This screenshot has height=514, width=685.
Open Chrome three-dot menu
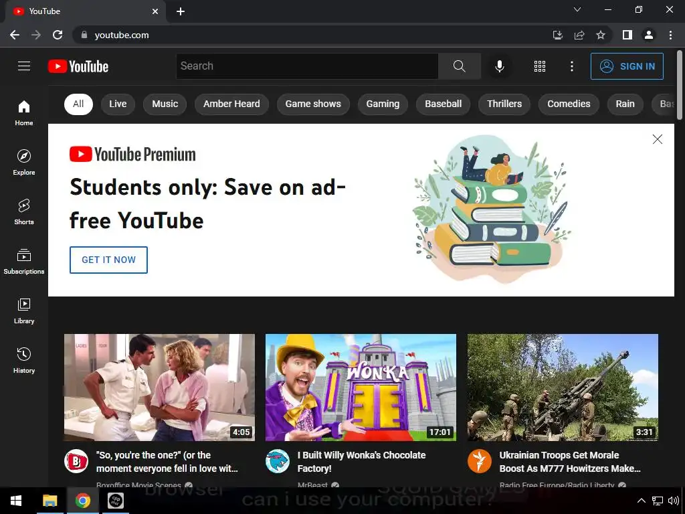click(x=670, y=35)
